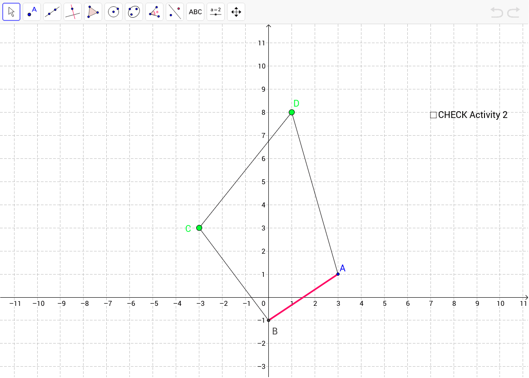This screenshot has width=529, height=378.
Task: Click the Undo arrow
Action: click(x=497, y=12)
